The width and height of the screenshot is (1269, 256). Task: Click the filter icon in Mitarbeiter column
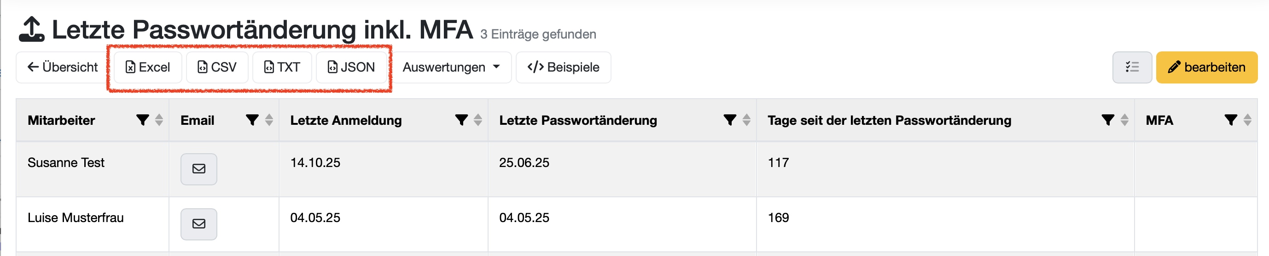142,120
